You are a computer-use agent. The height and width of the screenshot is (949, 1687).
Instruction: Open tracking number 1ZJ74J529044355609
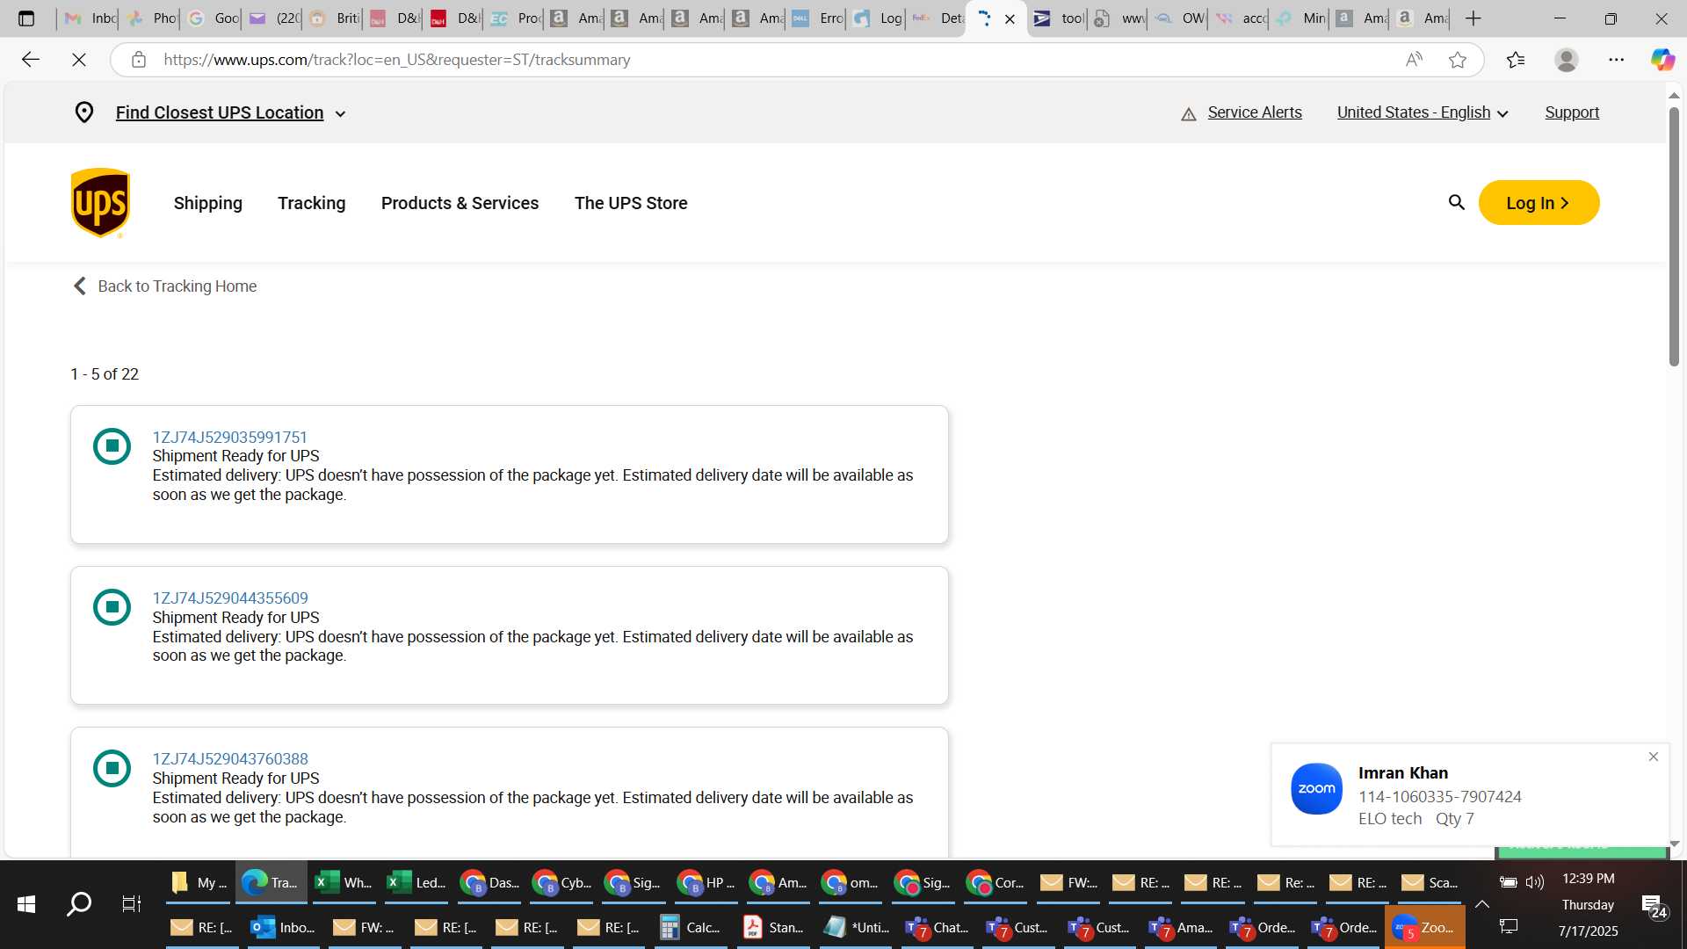click(x=230, y=598)
